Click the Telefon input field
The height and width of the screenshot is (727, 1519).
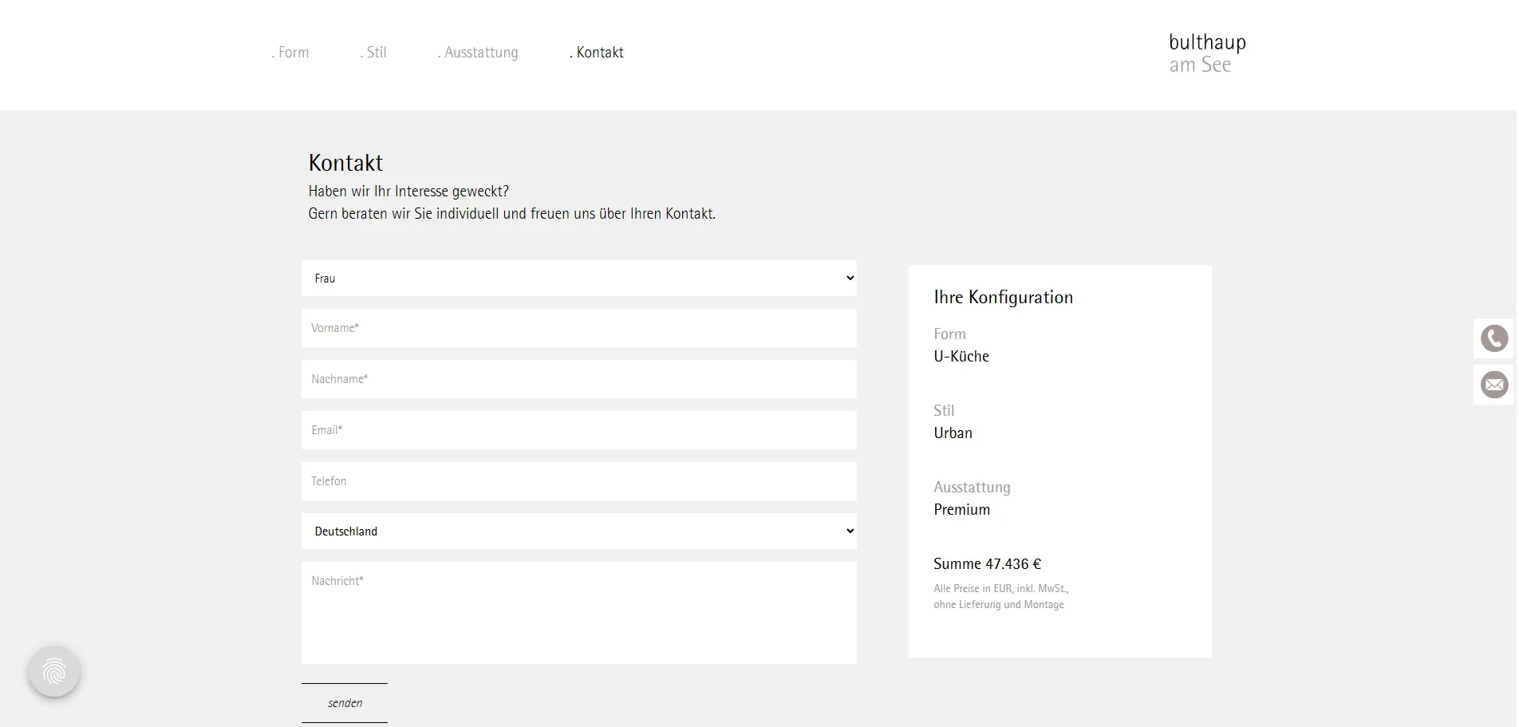pos(578,481)
